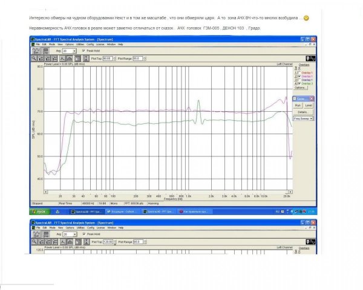Open File menu in Plot Top 80.00 window
363x290 pixels.
tap(38, 44)
